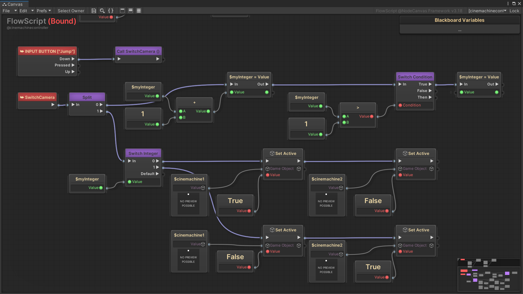Expand the File menu dropdown arrow
The width and height of the screenshot is (523, 294).
coord(15,11)
